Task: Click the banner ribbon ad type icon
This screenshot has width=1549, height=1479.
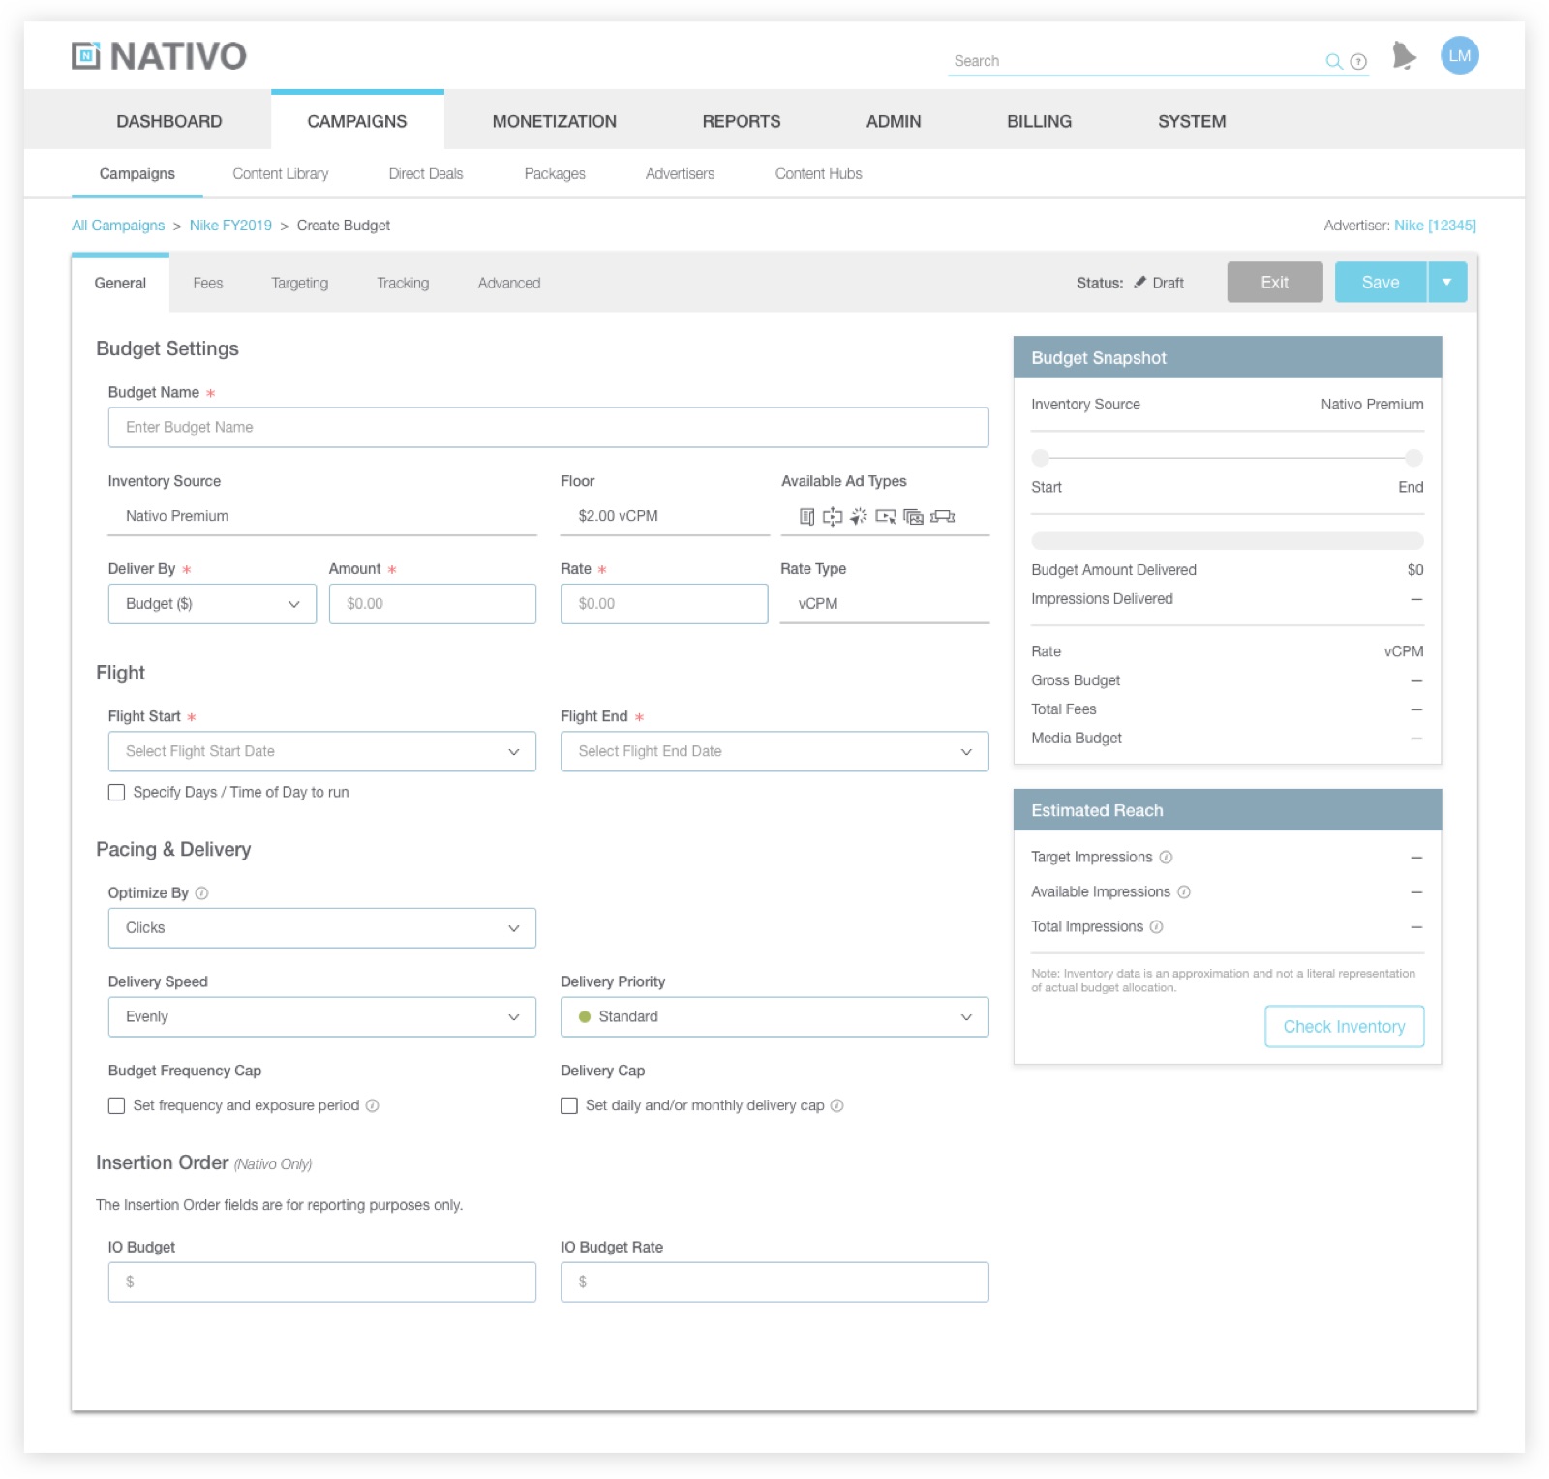Action: 942,517
